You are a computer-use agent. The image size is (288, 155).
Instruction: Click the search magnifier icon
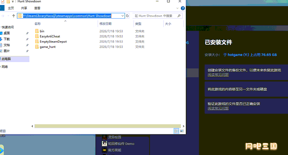pos(179,16)
